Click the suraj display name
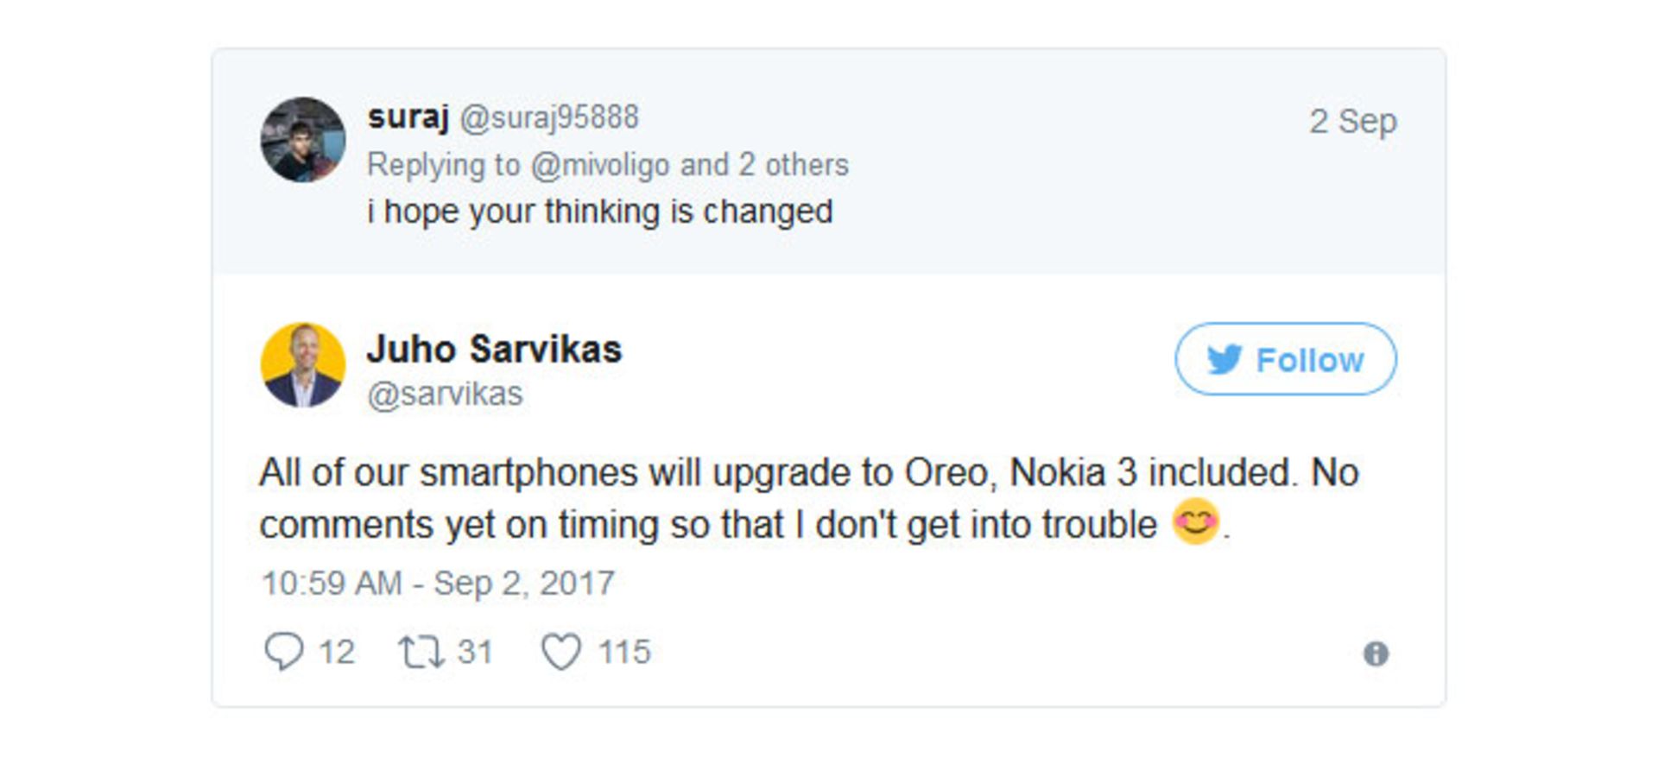Screen dimensions: 1658x758 coord(408,117)
